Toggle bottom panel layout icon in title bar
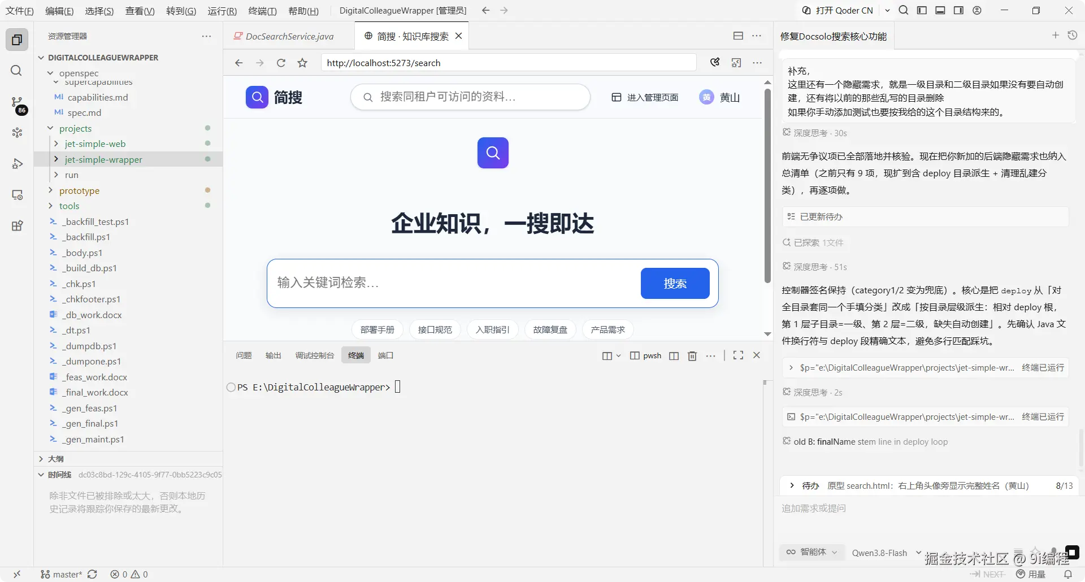The height and width of the screenshot is (582, 1085). (x=940, y=10)
